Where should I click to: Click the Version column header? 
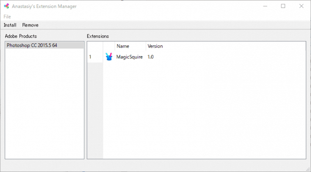coord(155,46)
